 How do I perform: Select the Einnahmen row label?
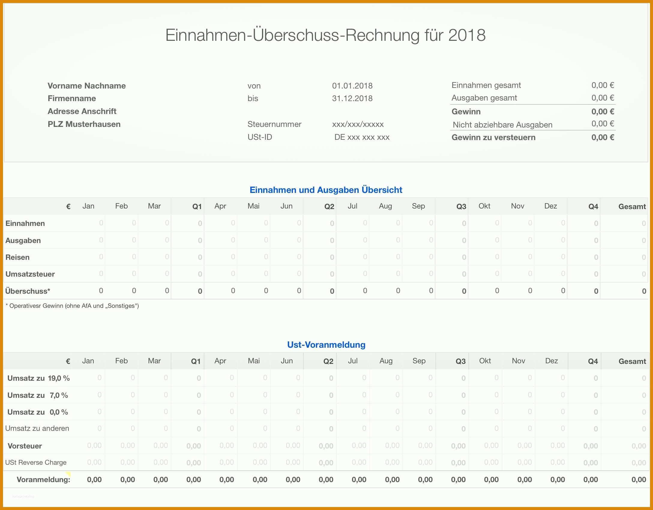[x=25, y=223]
